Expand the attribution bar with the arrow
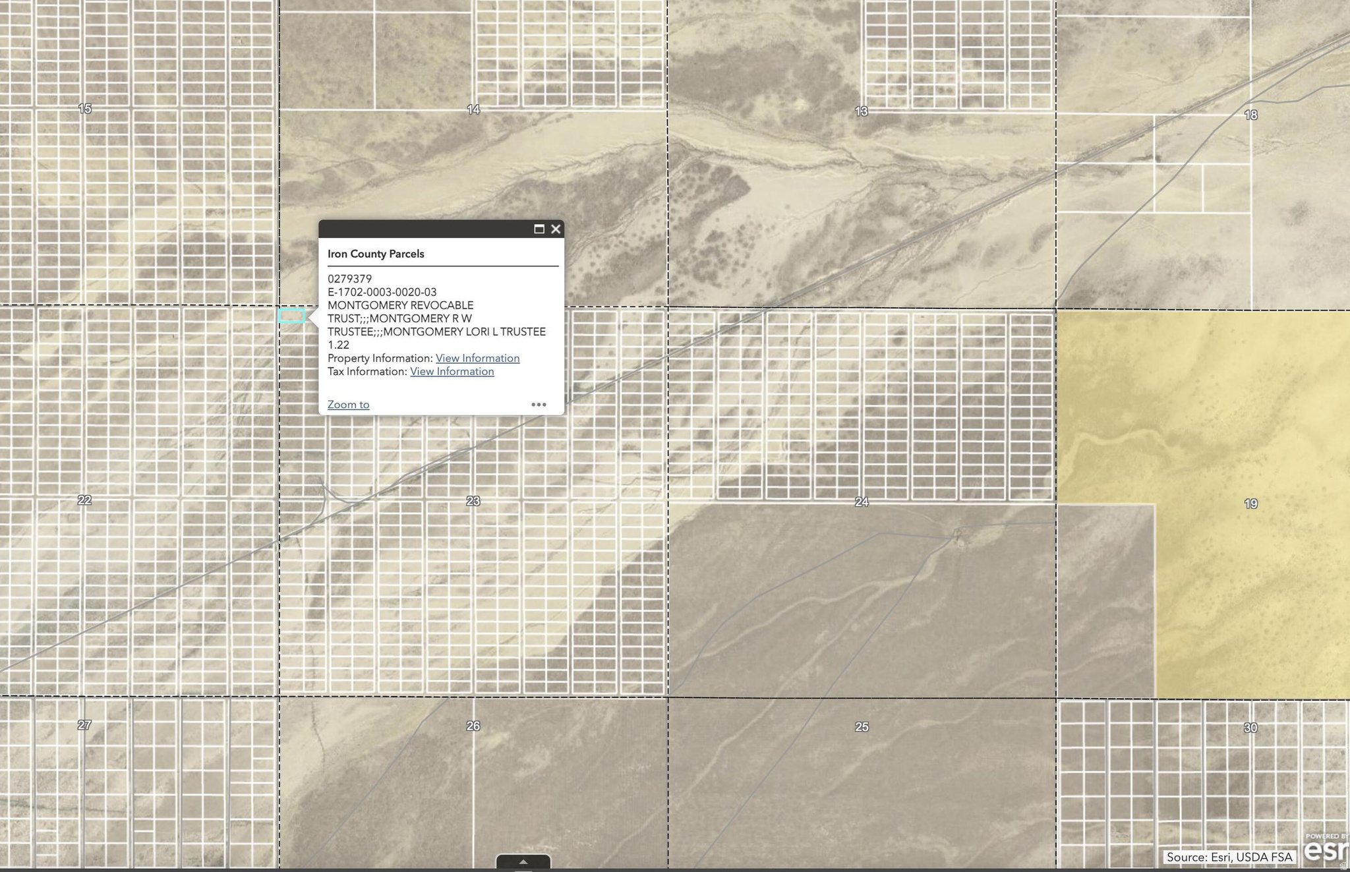The image size is (1350, 872). coord(524,861)
